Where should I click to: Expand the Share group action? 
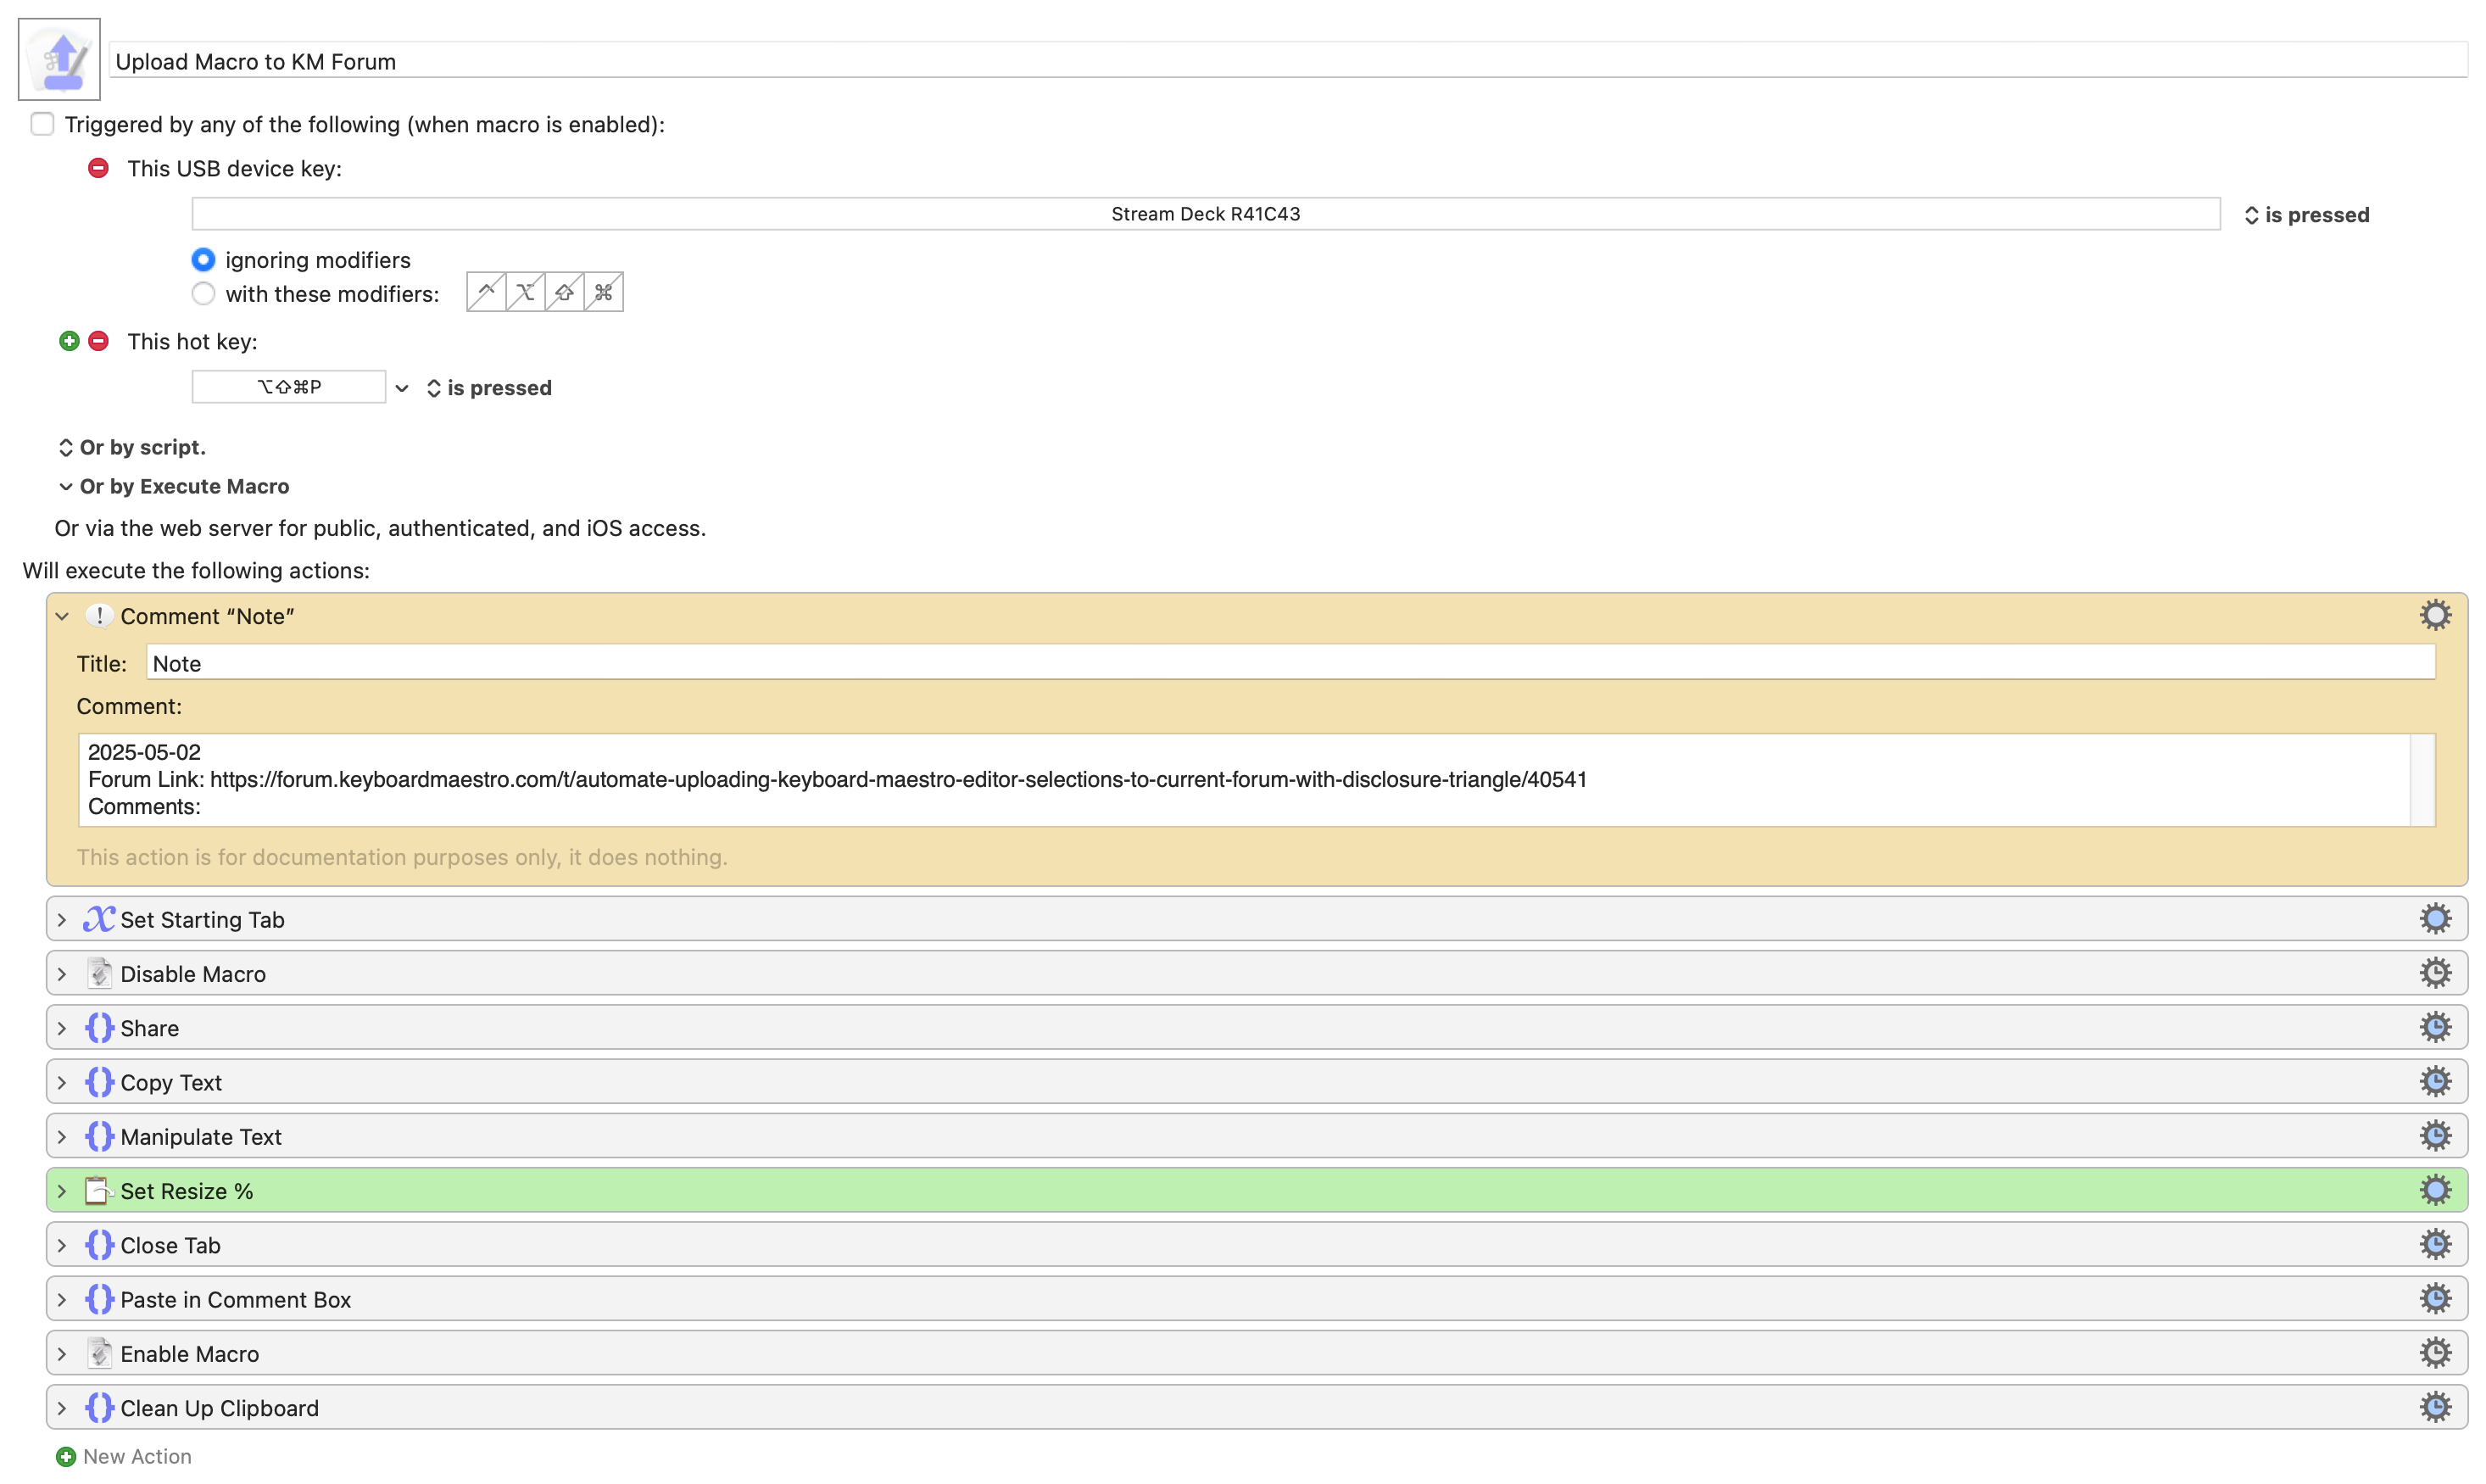click(62, 1027)
